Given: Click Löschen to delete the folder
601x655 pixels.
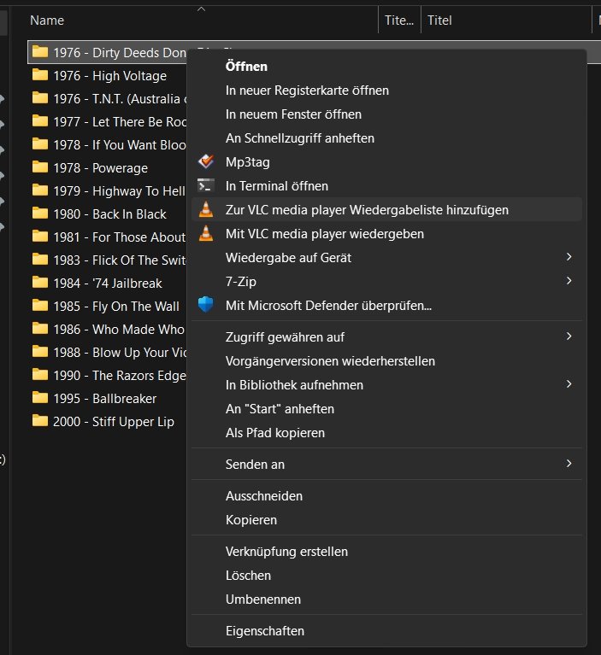Looking at the screenshot, I should click(x=248, y=576).
